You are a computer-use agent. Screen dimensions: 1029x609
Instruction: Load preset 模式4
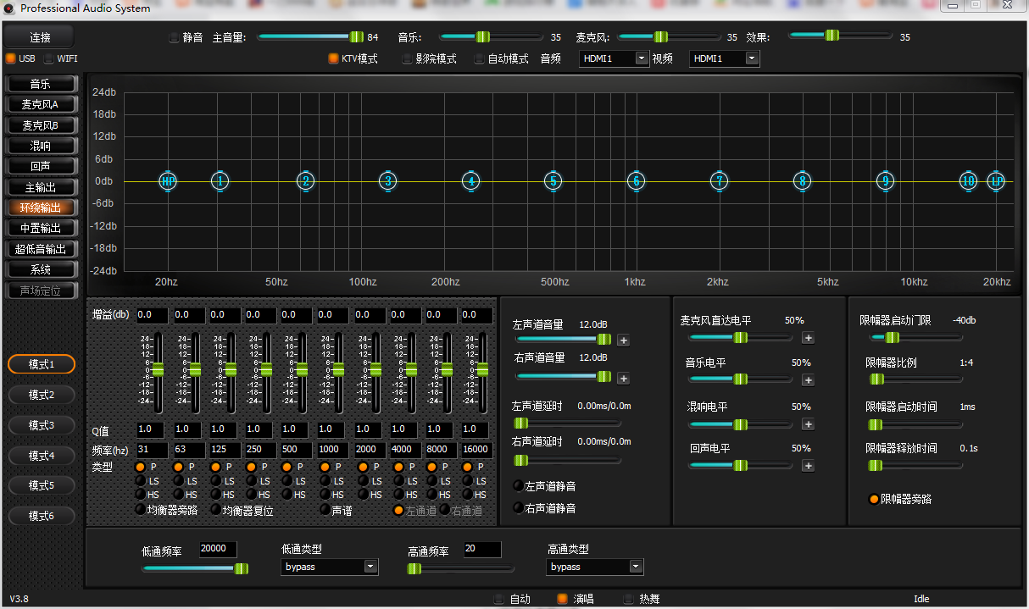42,455
